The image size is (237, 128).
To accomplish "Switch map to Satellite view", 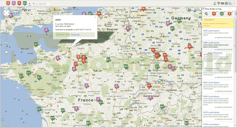I will (x=197, y=9).
